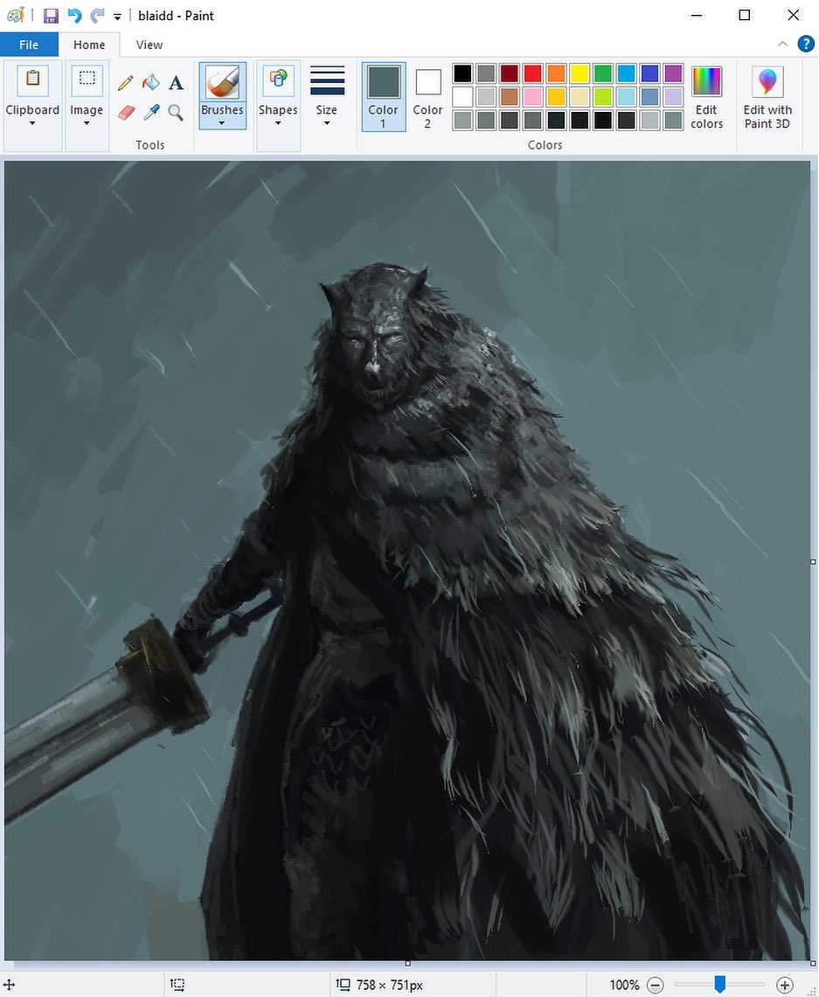Image resolution: width=819 pixels, height=997 pixels.
Task: Click the Edit colors rainbow icon
Action: click(706, 82)
